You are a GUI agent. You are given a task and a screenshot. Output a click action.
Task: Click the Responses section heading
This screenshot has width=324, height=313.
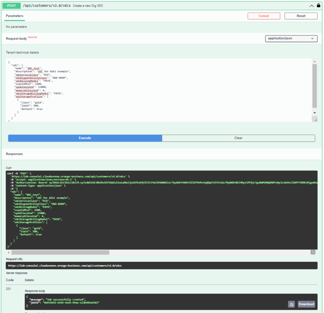(14, 154)
